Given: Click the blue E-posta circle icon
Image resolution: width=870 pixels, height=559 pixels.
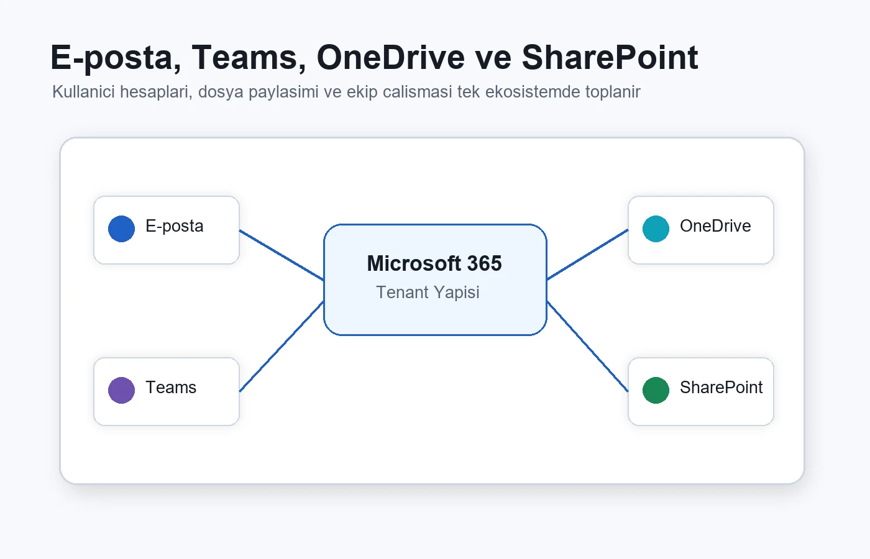Looking at the screenshot, I should pos(121,229).
